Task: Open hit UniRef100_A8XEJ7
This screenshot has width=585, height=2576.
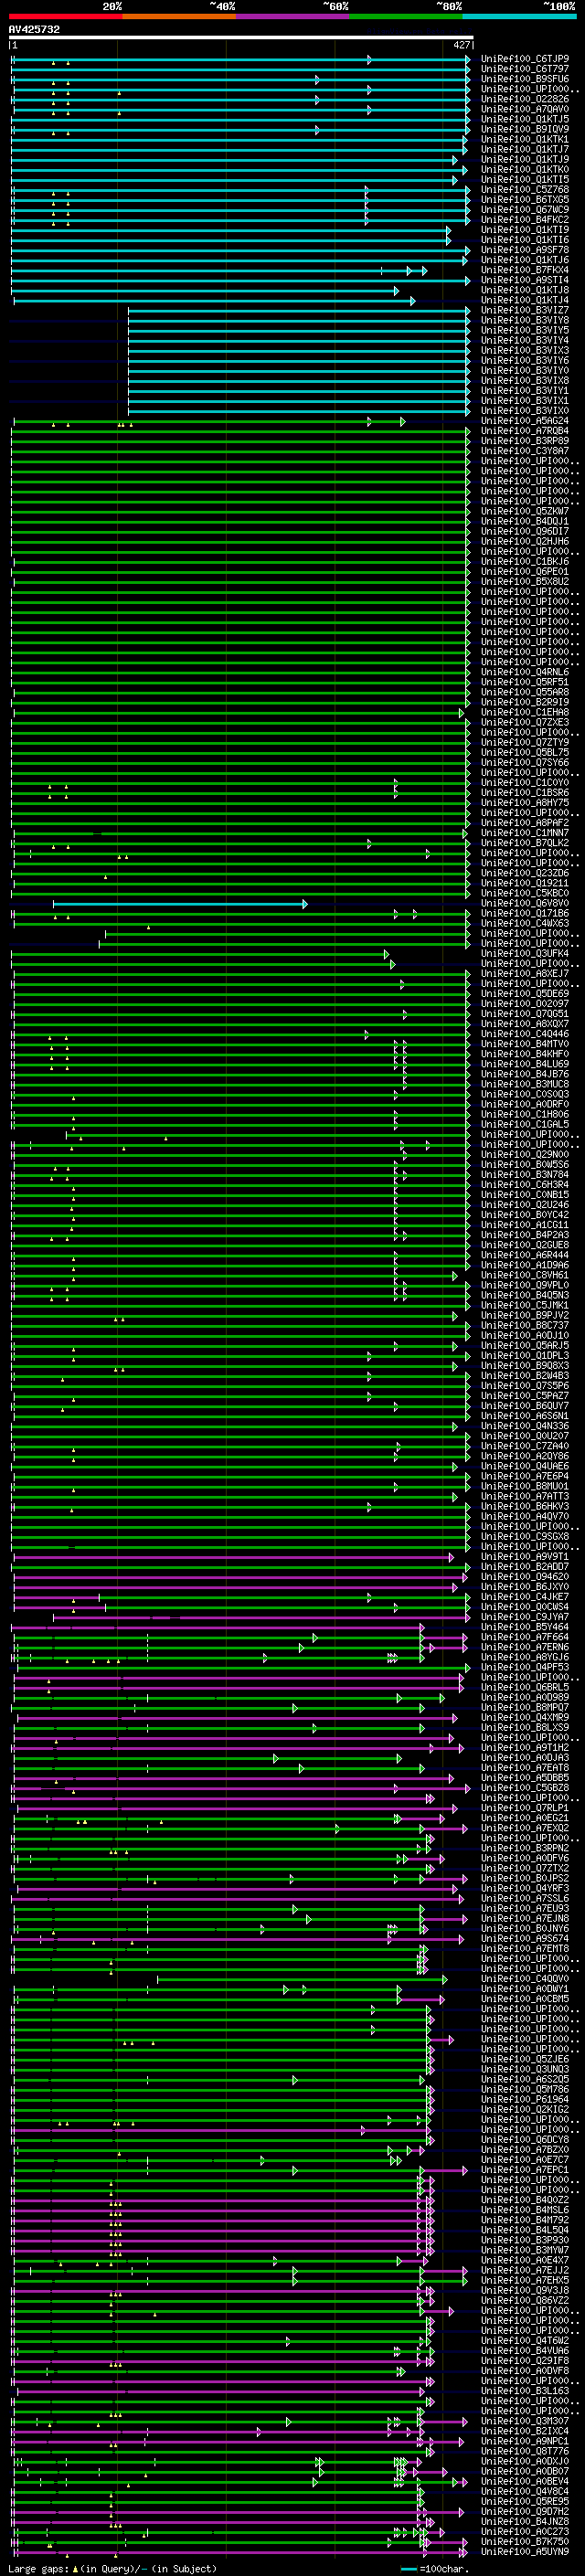Action: click(524, 974)
